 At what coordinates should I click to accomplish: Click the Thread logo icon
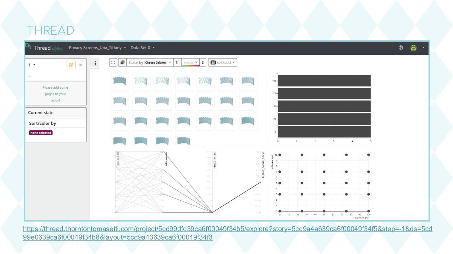point(29,46)
